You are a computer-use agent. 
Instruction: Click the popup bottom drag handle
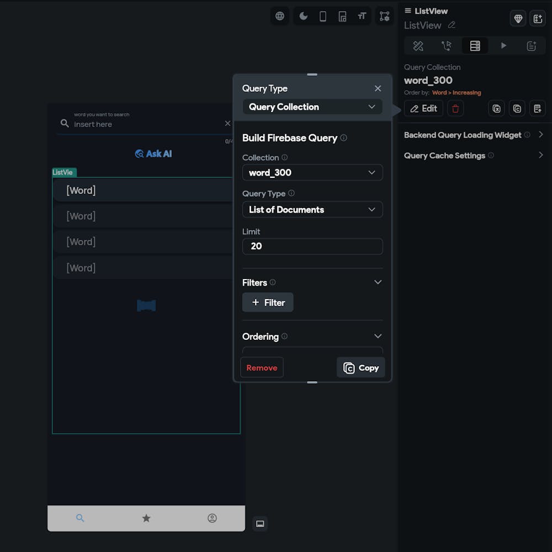(x=312, y=382)
